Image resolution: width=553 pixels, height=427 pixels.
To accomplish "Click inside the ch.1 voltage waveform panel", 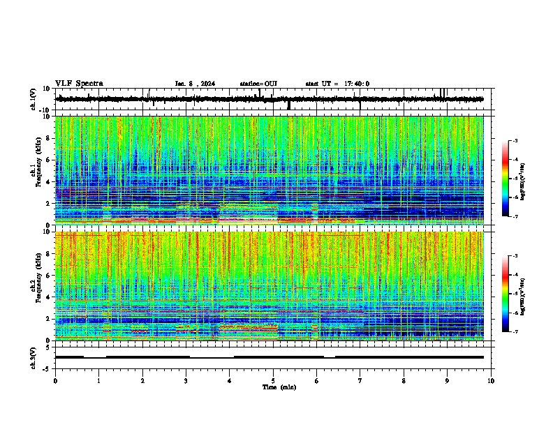I will pos(274,99).
